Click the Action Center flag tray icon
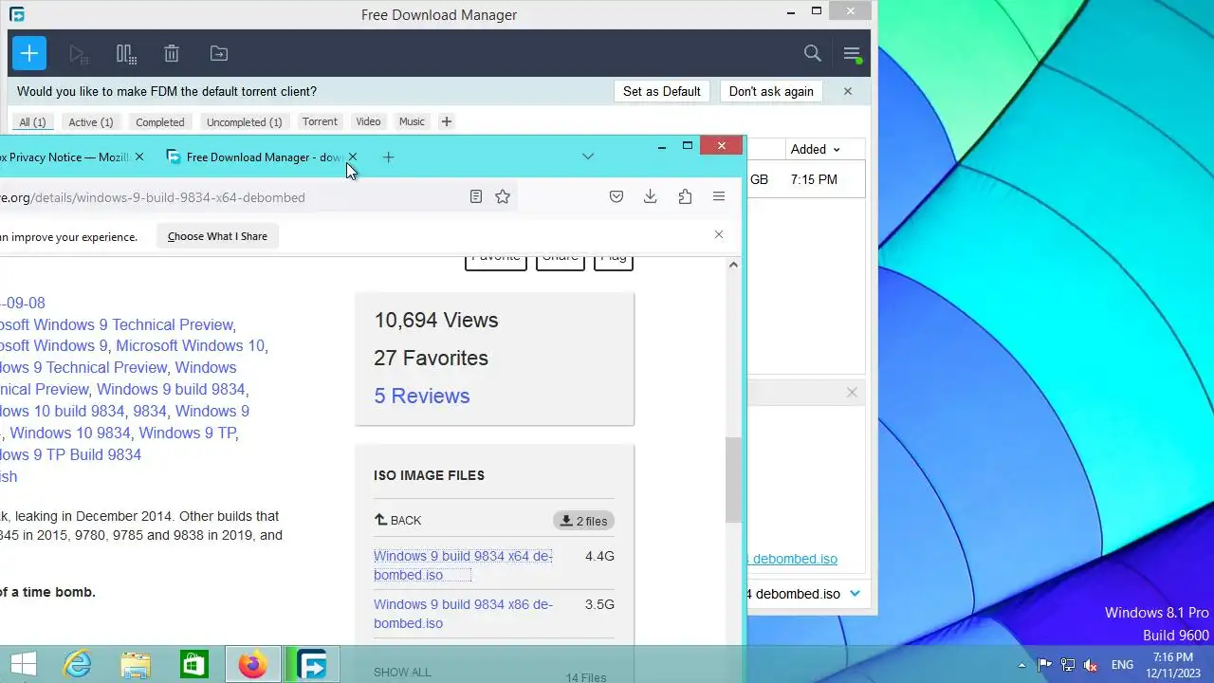The image size is (1214, 683). [1045, 665]
